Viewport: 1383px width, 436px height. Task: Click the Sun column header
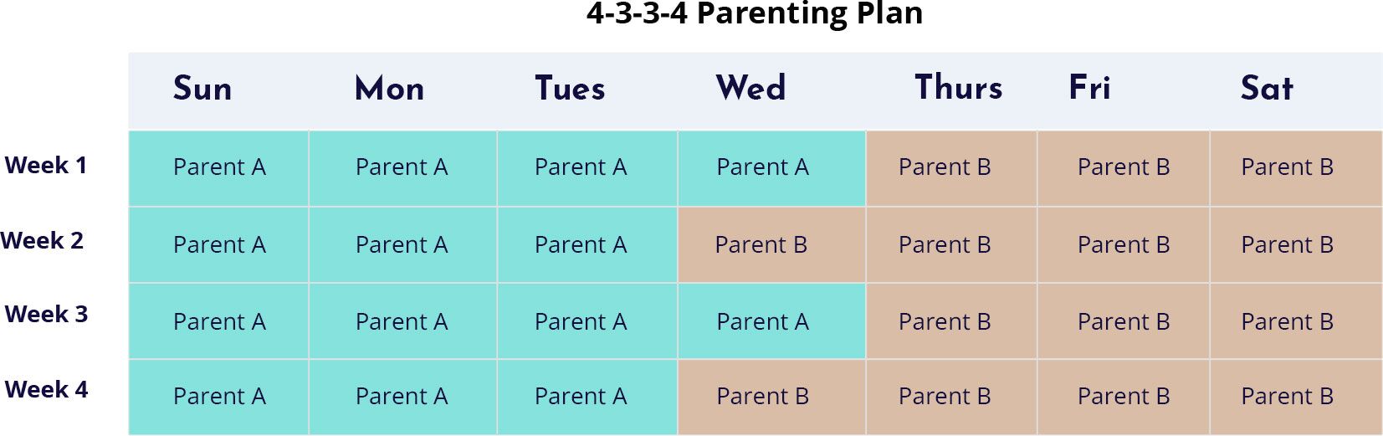point(202,89)
